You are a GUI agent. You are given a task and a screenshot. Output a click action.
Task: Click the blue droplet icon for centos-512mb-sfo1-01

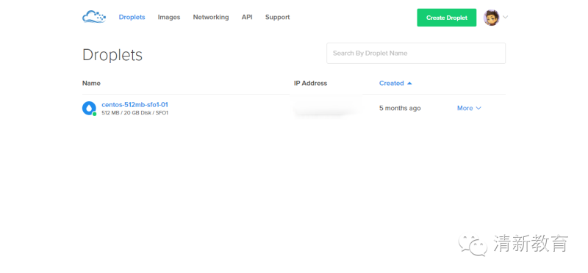click(x=89, y=108)
